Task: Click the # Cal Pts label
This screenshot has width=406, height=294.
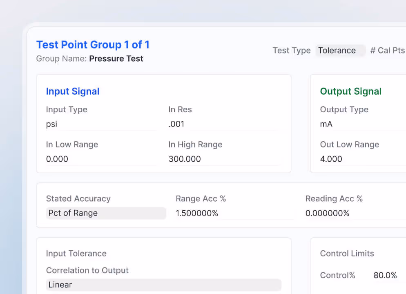Action: click(388, 51)
